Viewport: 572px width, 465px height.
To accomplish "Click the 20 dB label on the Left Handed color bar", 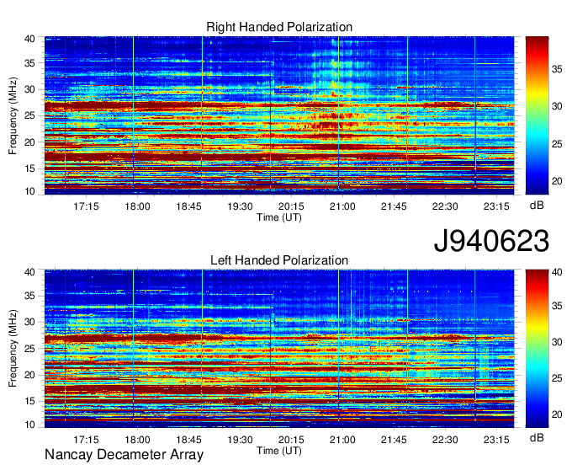I will (557, 414).
